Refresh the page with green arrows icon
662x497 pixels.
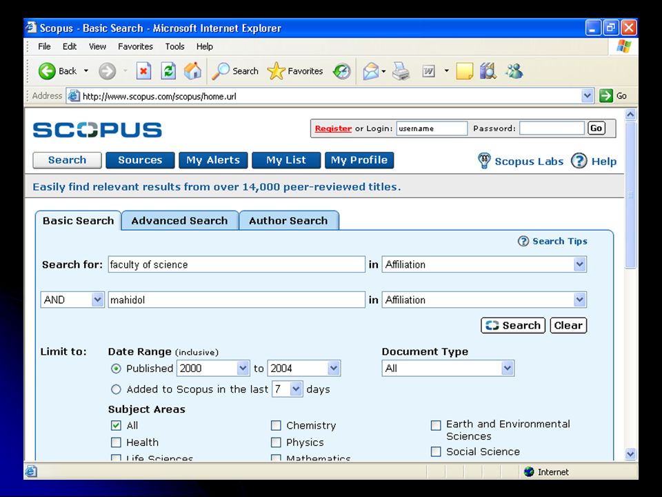click(168, 71)
